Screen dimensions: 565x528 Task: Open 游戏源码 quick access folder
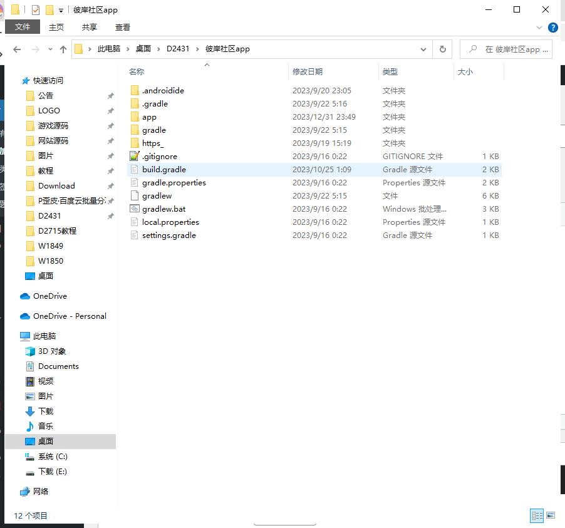pyautogui.click(x=53, y=125)
